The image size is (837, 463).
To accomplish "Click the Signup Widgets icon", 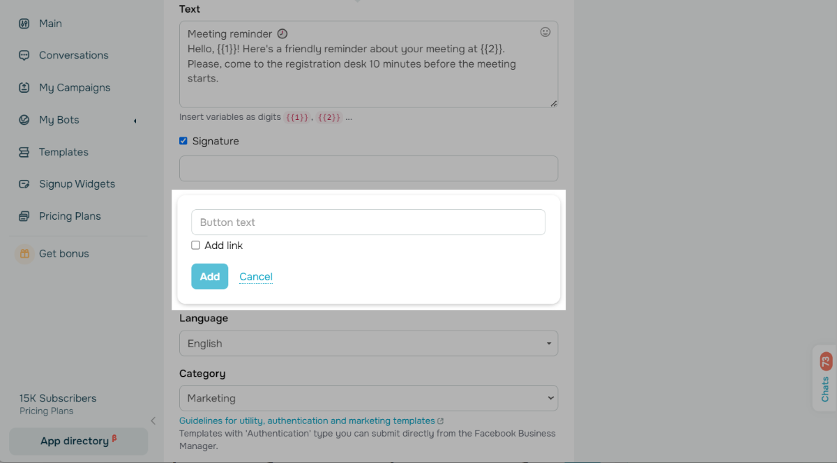I will tap(24, 184).
